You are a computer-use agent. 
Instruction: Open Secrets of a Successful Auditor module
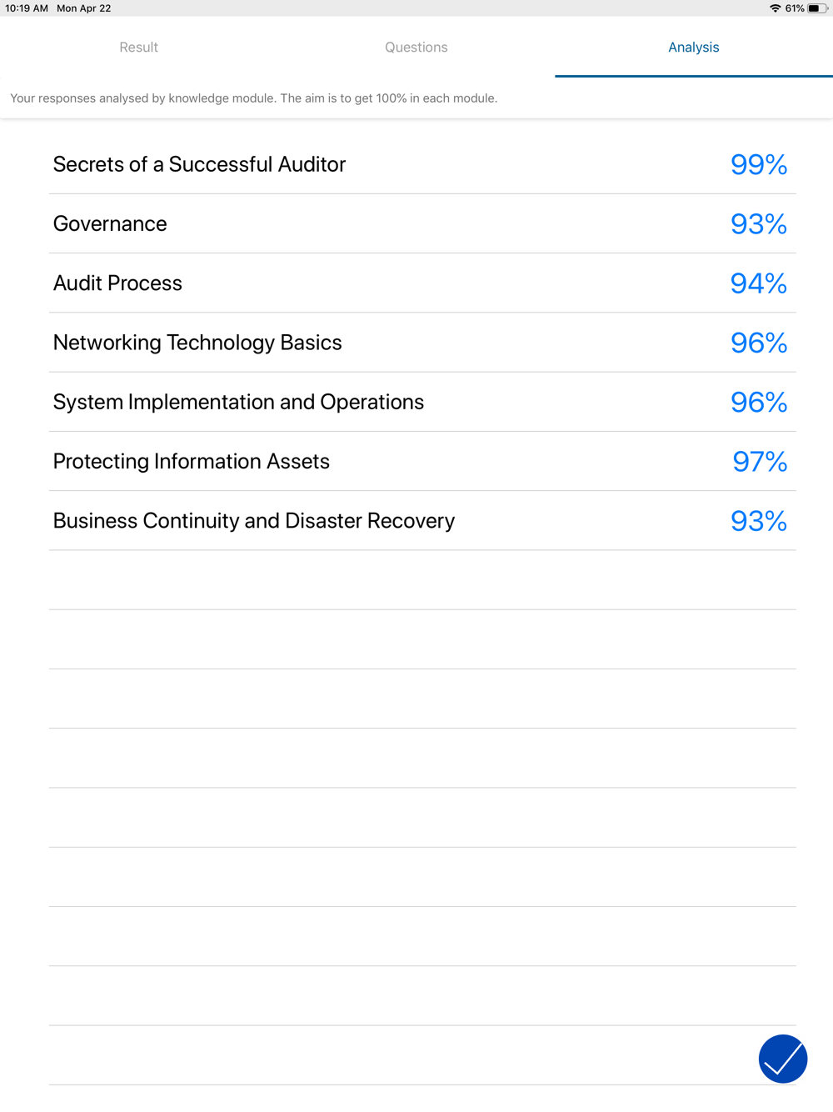coord(422,164)
